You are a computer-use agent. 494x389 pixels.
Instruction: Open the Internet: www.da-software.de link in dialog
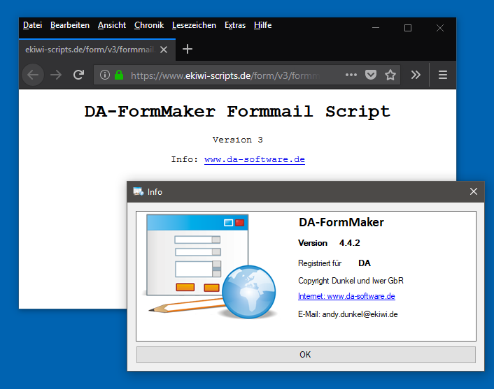346,296
